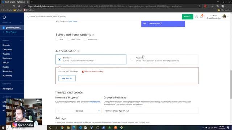
Task: Open Chrome from the taskbar
Action: [62, 127]
